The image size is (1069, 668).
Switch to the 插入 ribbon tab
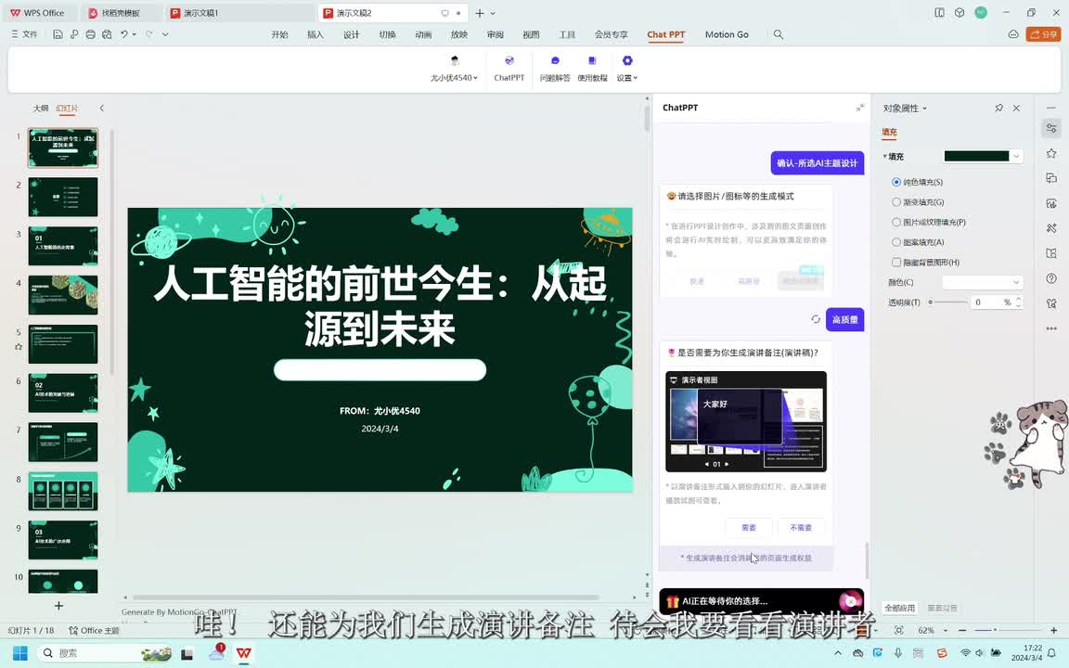click(316, 34)
